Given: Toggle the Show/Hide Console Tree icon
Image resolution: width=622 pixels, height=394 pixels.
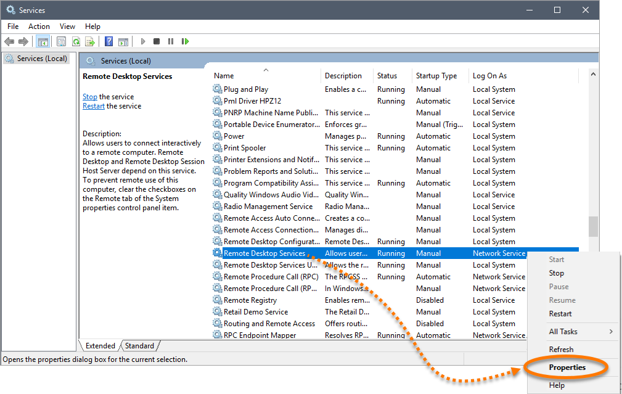Looking at the screenshot, I should (43, 41).
